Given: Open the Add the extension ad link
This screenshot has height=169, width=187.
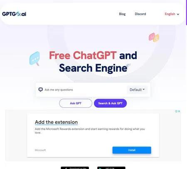Looking at the screenshot, I should pyautogui.click(x=56, y=122).
